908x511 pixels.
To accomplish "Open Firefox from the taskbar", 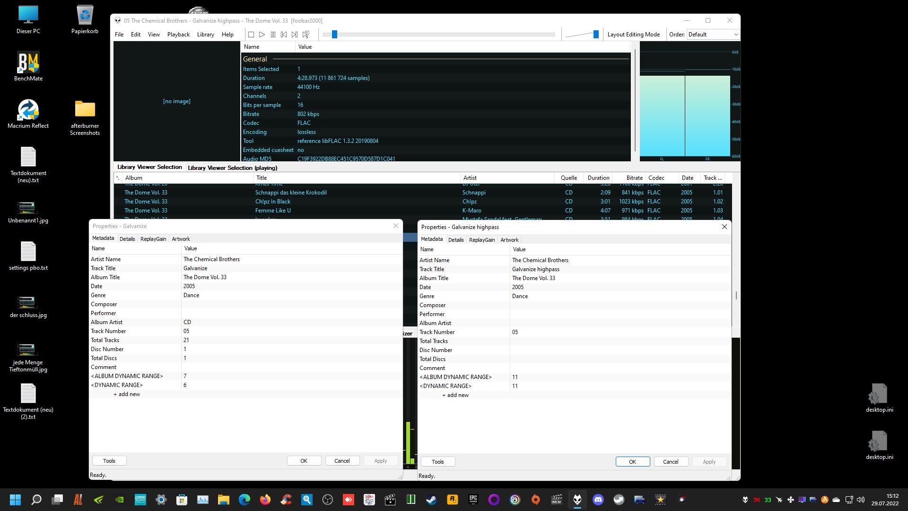I will click(265, 500).
